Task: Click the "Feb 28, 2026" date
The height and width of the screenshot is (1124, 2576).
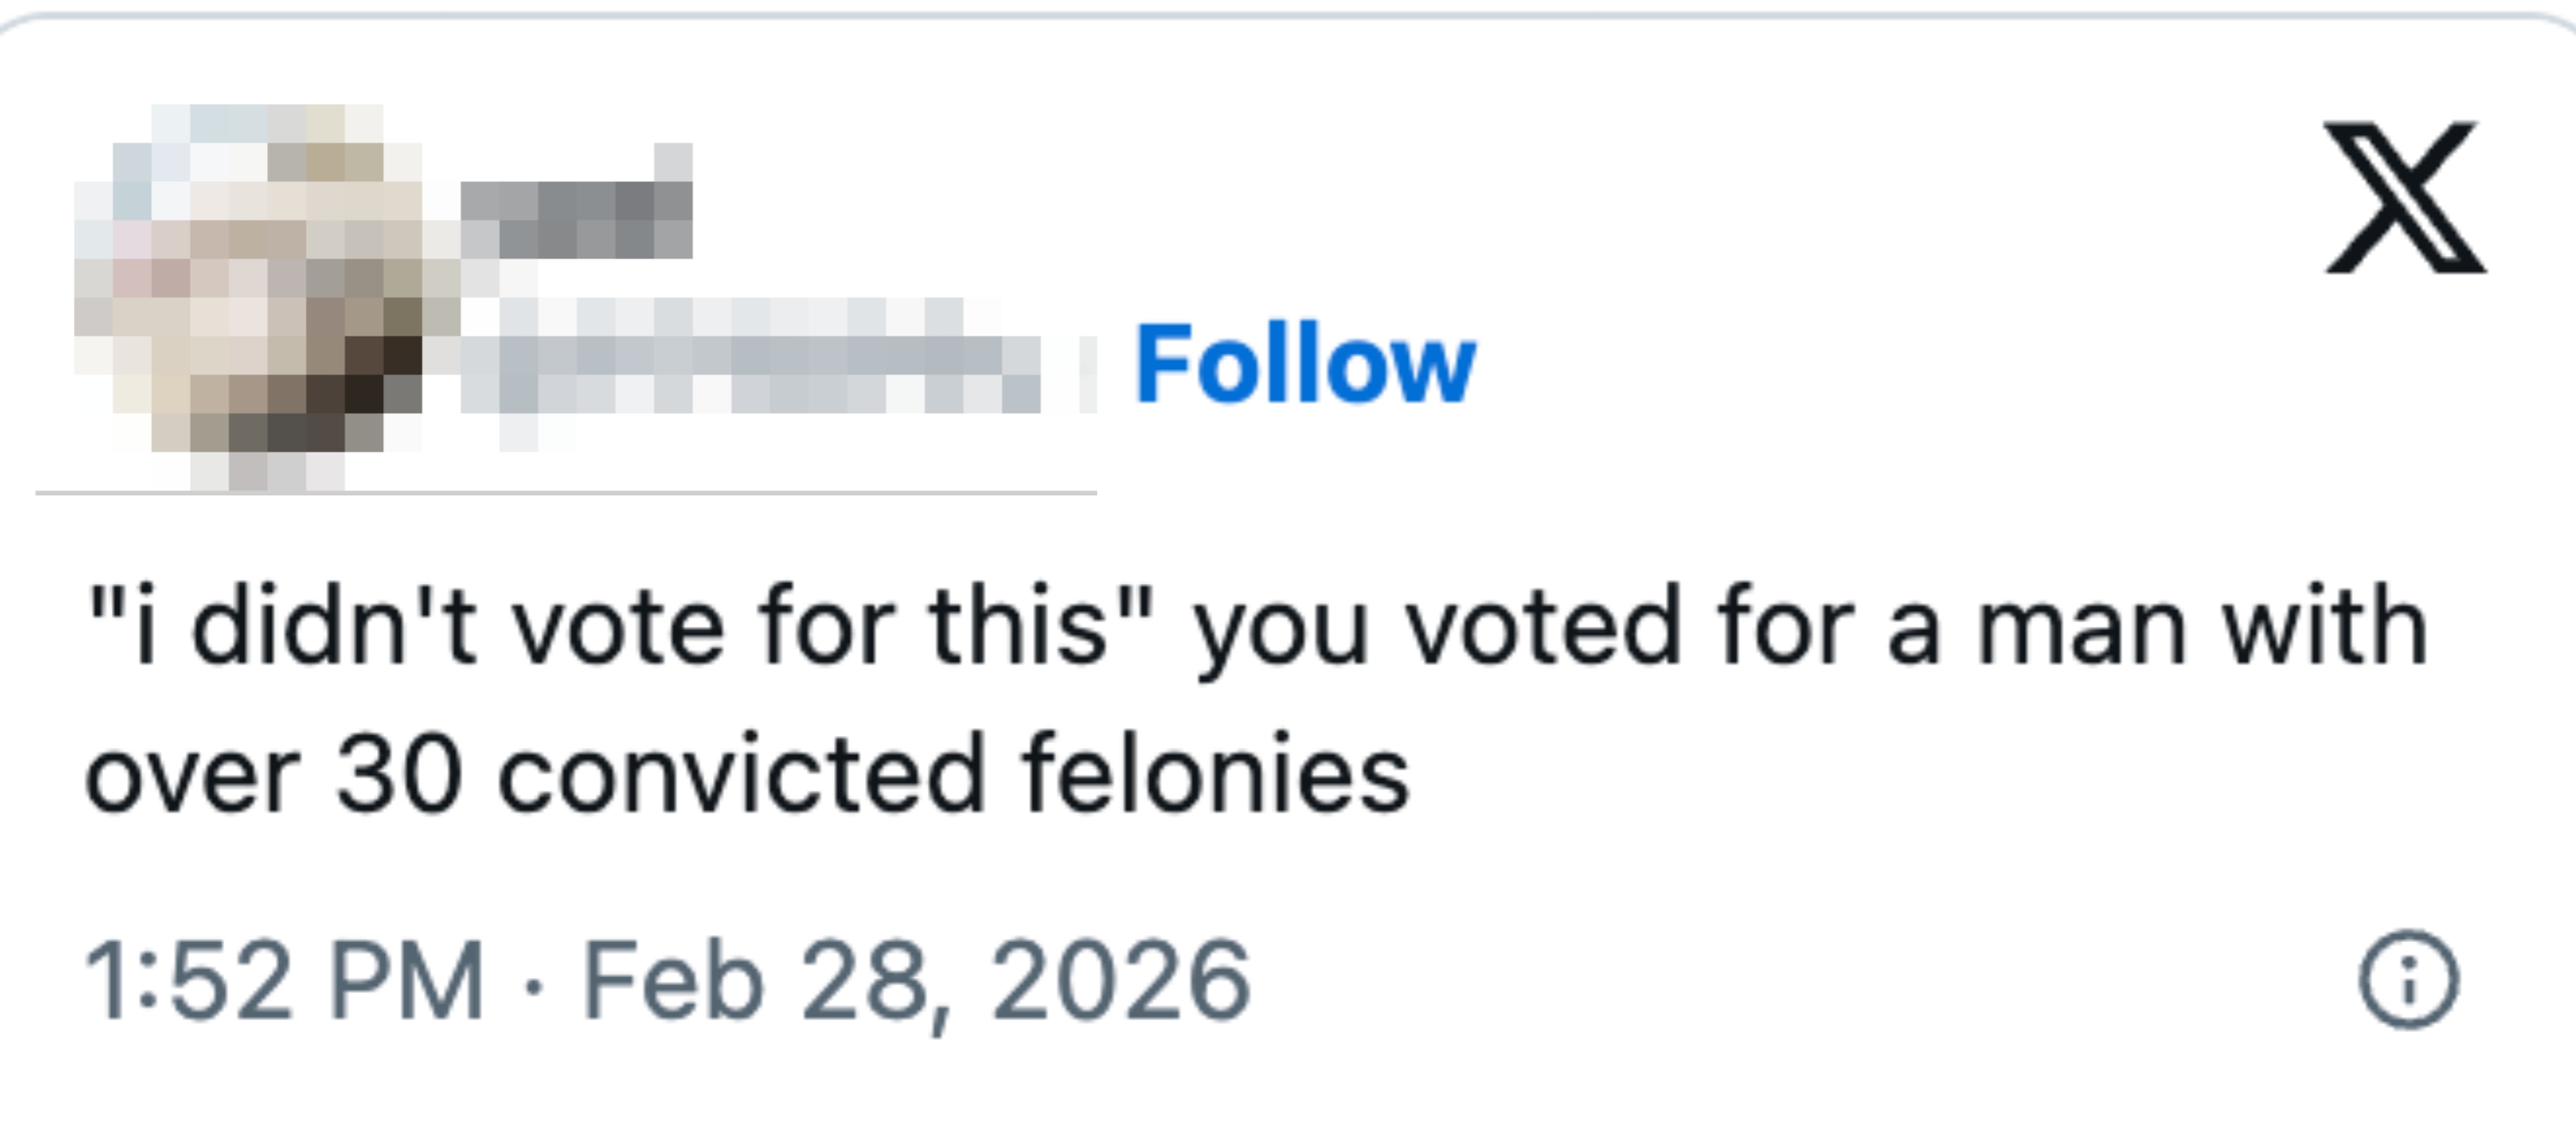Action: click(x=915, y=980)
